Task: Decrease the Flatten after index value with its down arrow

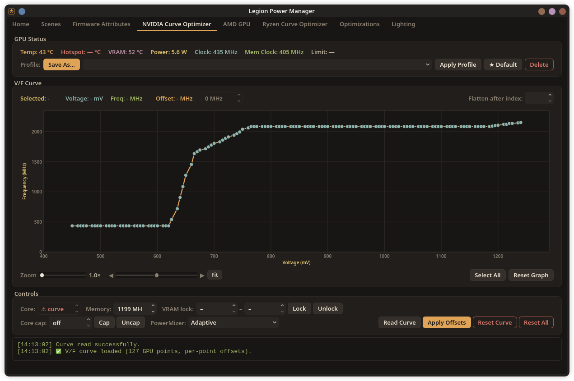Action: click(x=550, y=101)
